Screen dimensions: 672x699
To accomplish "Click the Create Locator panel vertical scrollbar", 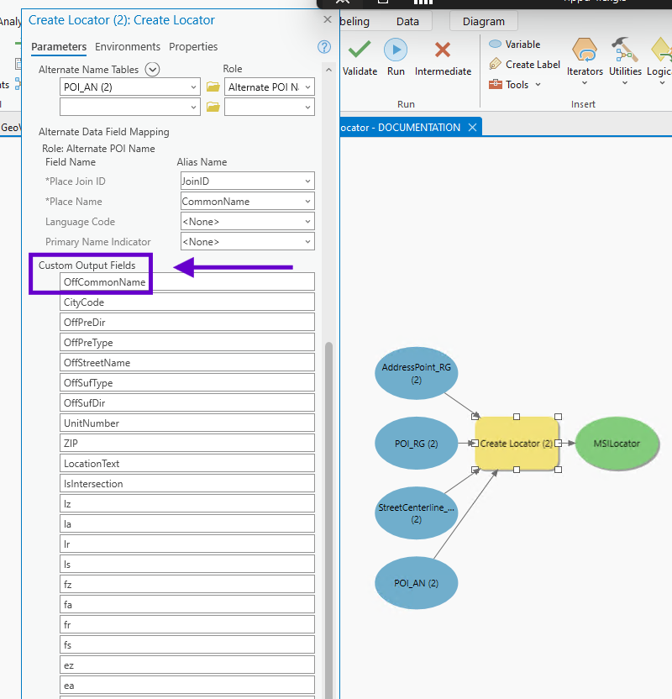I will click(x=329, y=520).
